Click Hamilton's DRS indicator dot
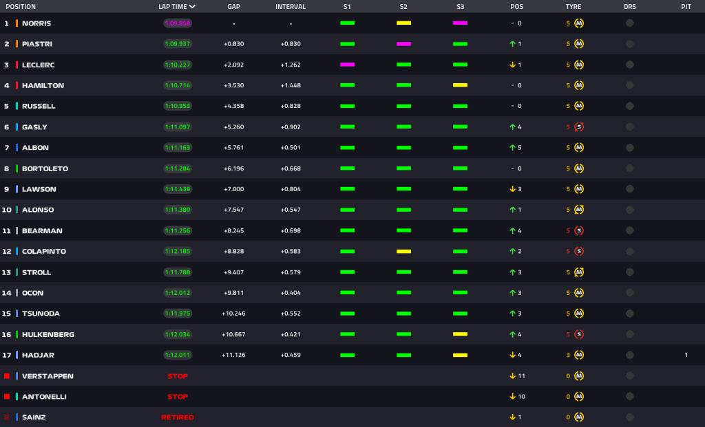Image resolution: width=705 pixels, height=427 pixels. point(629,85)
